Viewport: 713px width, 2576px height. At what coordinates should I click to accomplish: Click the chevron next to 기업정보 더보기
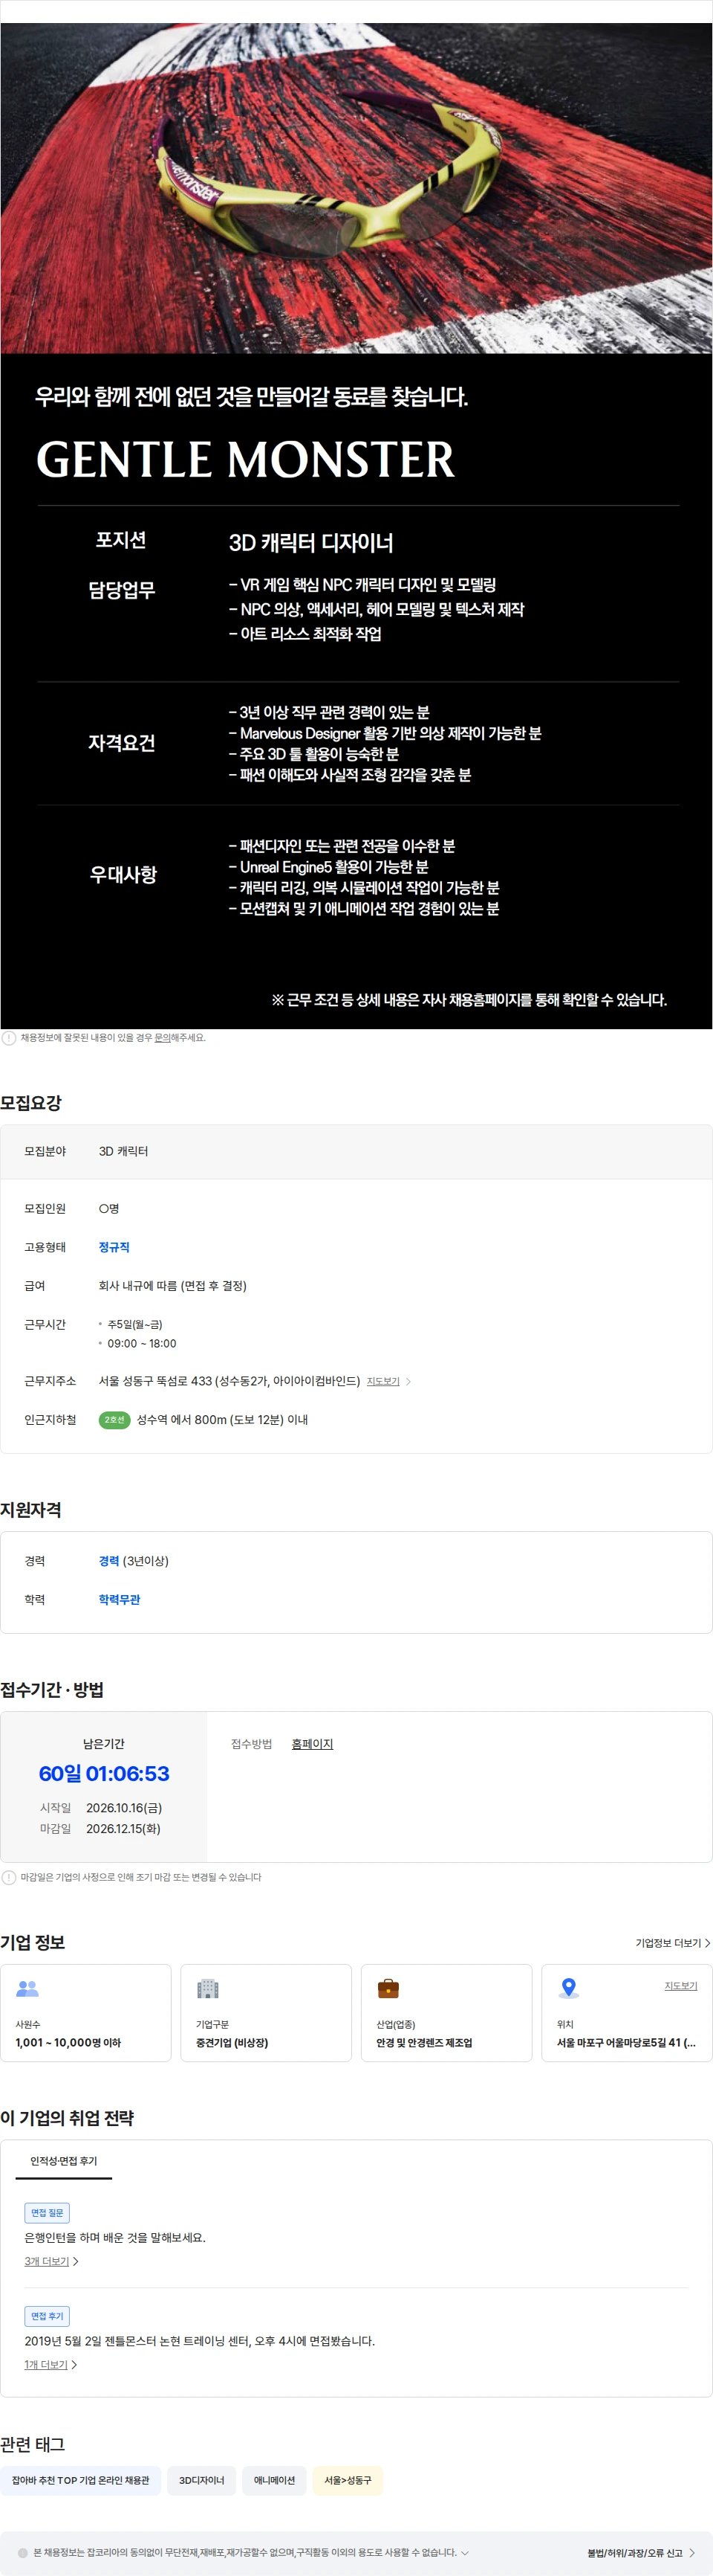click(707, 1943)
